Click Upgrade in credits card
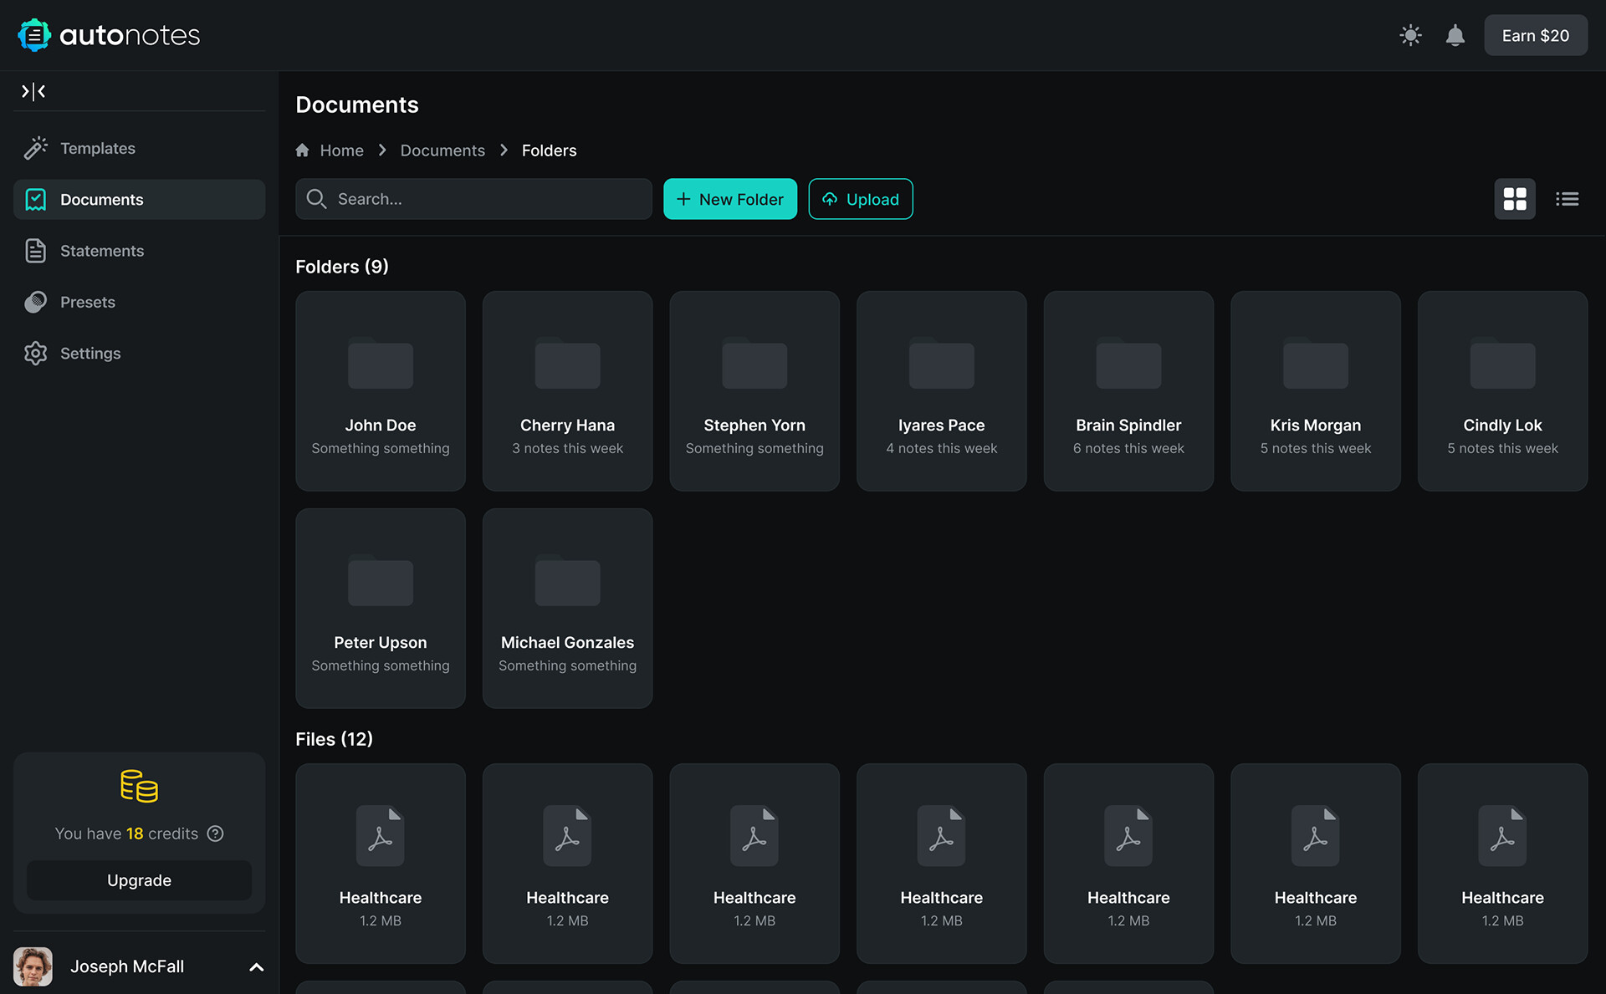 [139, 880]
